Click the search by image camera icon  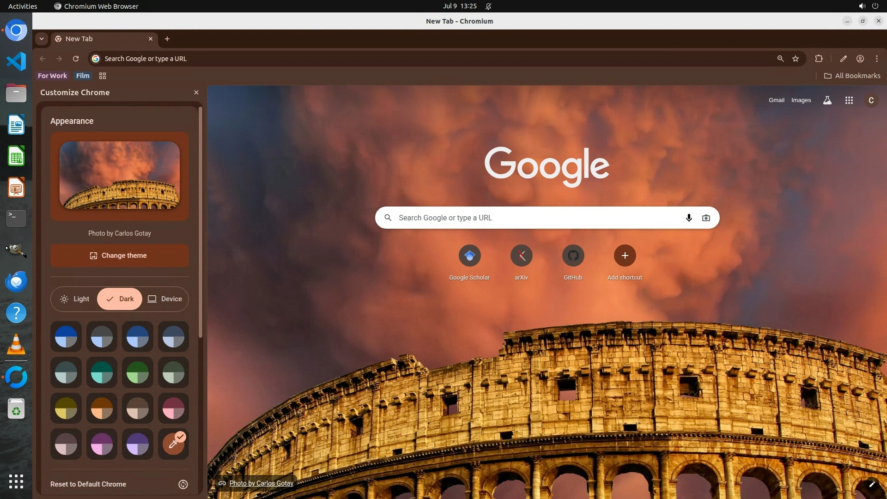706,218
